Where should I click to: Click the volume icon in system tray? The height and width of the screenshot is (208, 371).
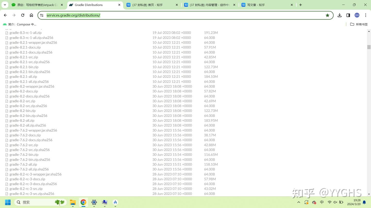pyautogui.click(x=335, y=202)
